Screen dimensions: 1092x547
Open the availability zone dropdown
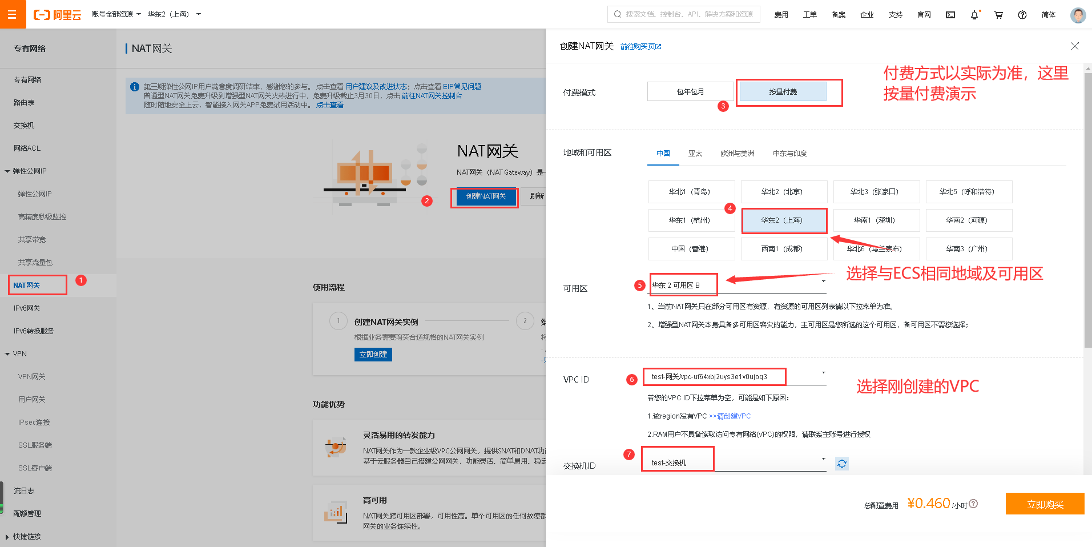coord(737,284)
